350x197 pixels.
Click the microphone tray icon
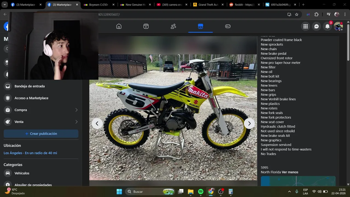pyautogui.click(x=297, y=192)
